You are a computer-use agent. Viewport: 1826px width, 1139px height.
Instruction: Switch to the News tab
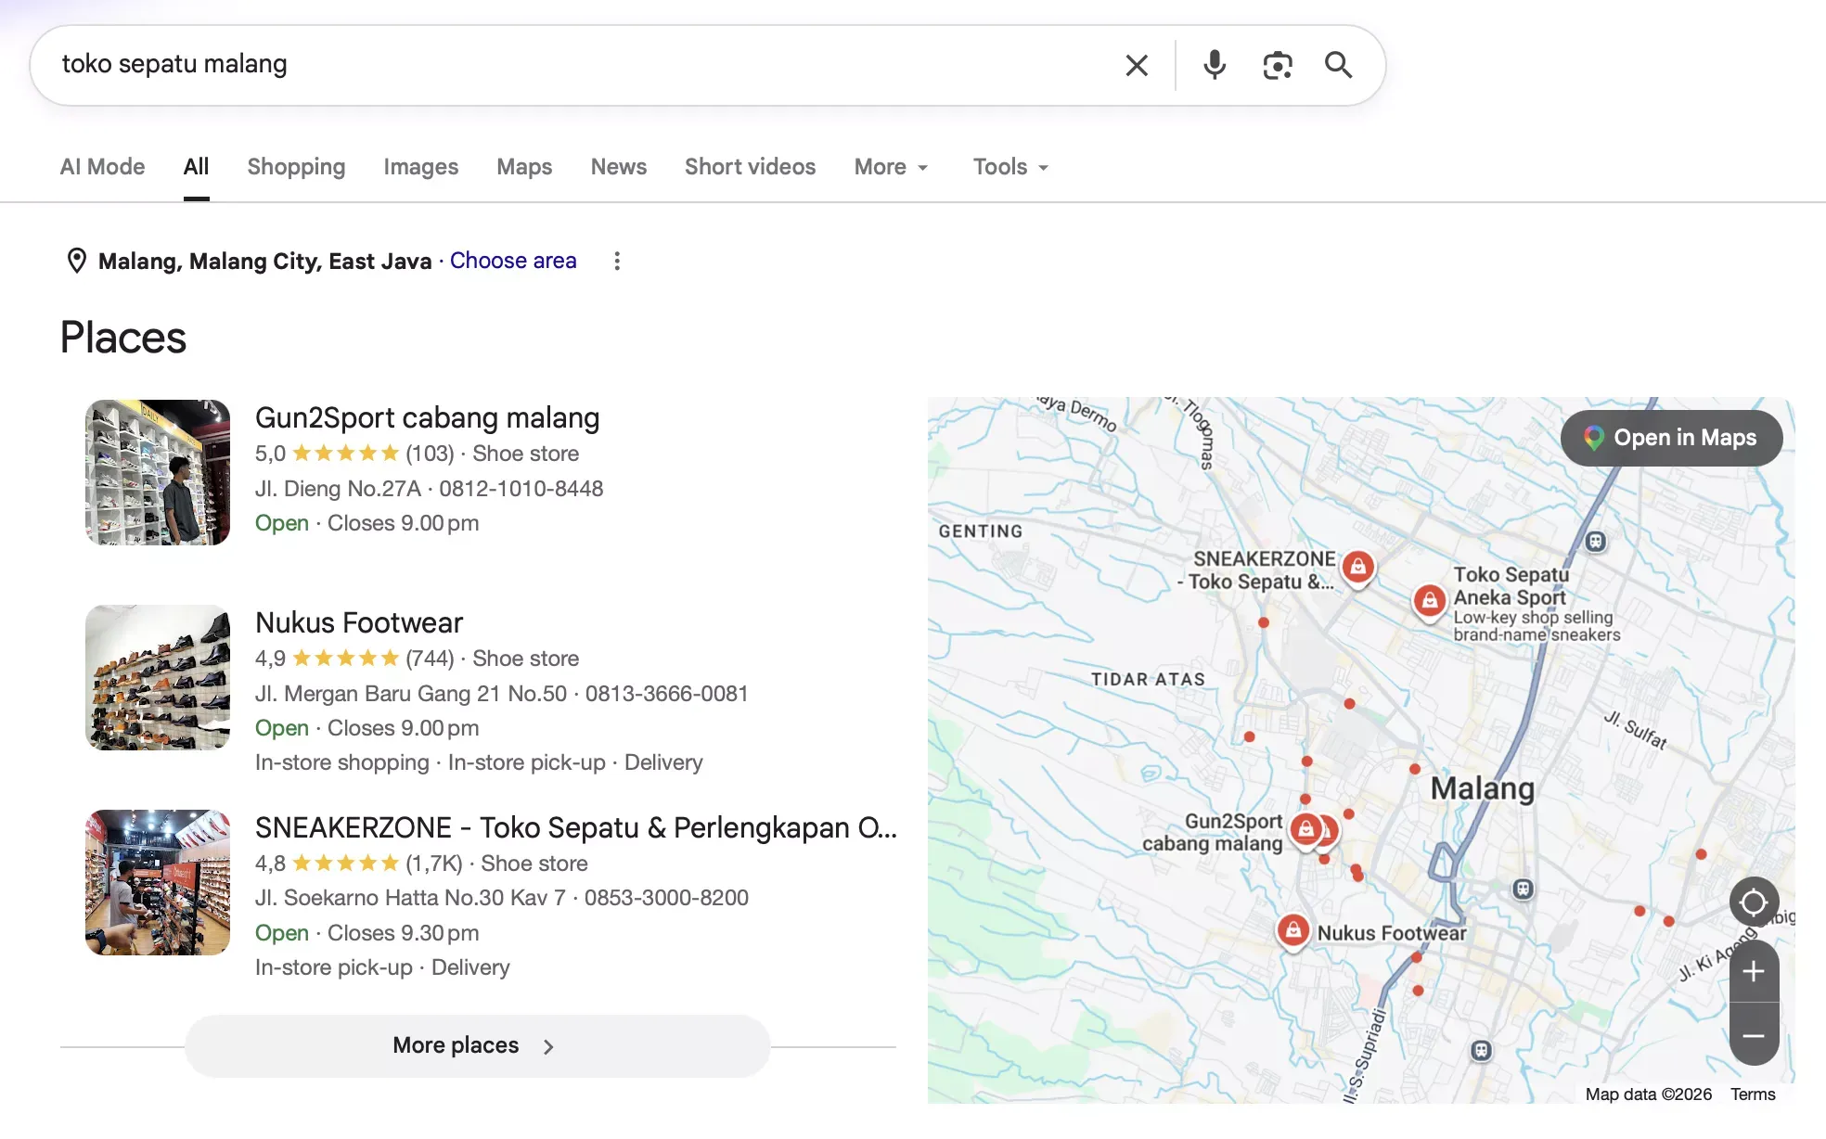pos(618,167)
